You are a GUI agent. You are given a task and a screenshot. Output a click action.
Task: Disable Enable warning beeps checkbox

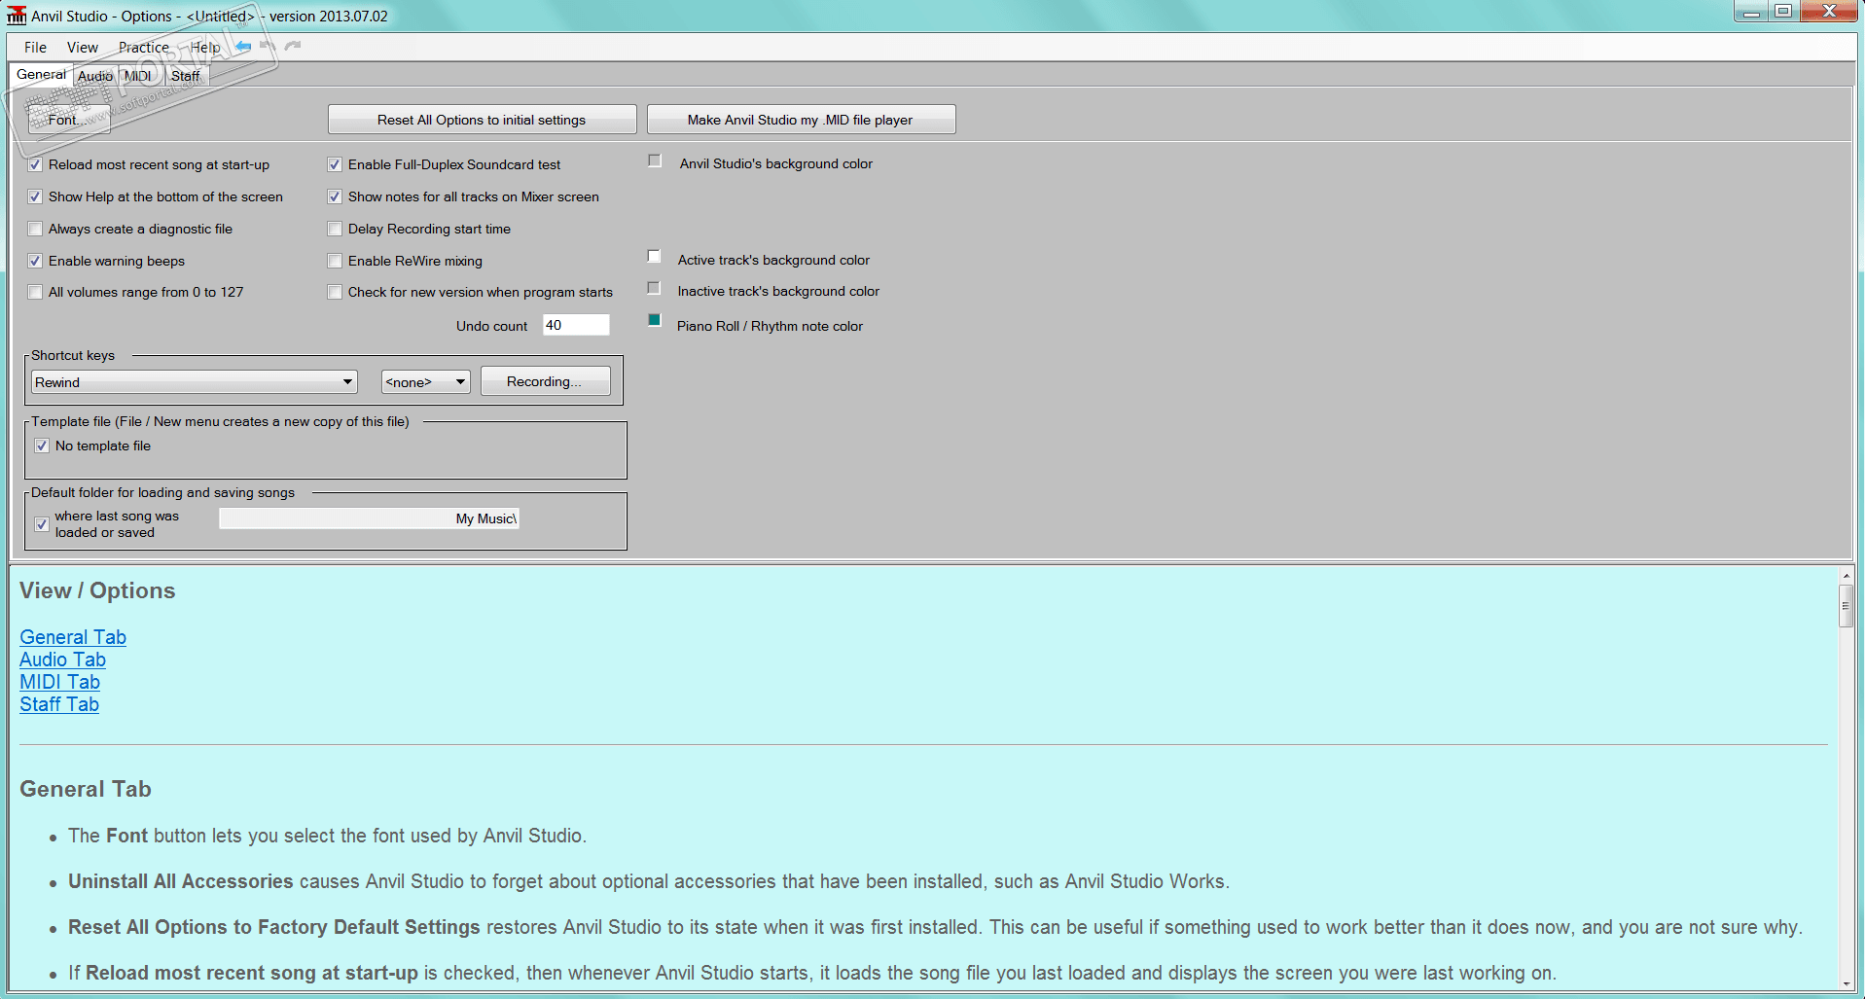click(x=35, y=261)
